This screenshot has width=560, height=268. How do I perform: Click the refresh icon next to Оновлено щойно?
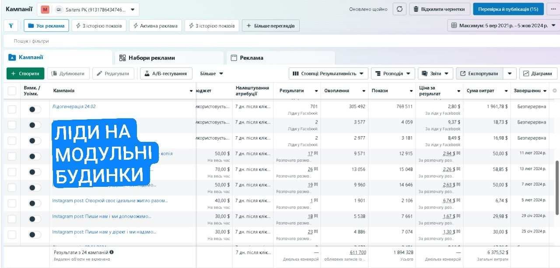(399, 9)
